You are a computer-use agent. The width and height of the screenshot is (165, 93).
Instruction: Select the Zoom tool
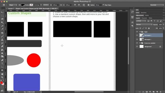[x=2, y=77]
